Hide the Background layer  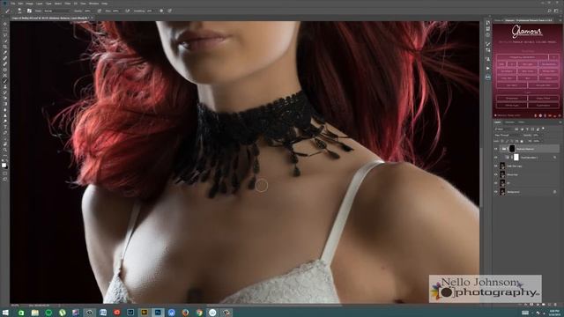pyautogui.click(x=495, y=192)
